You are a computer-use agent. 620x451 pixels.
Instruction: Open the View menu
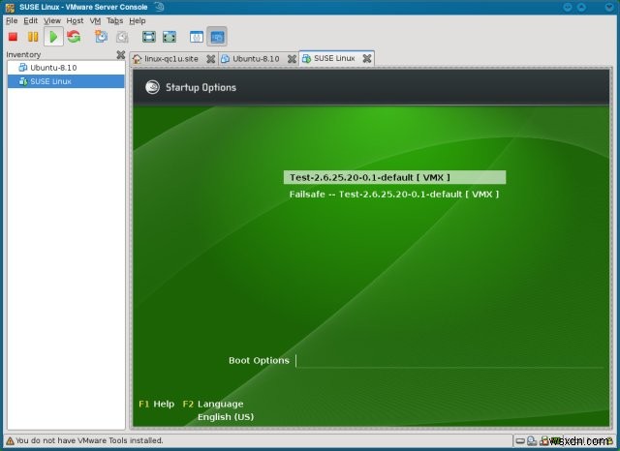click(x=52, y=20)
